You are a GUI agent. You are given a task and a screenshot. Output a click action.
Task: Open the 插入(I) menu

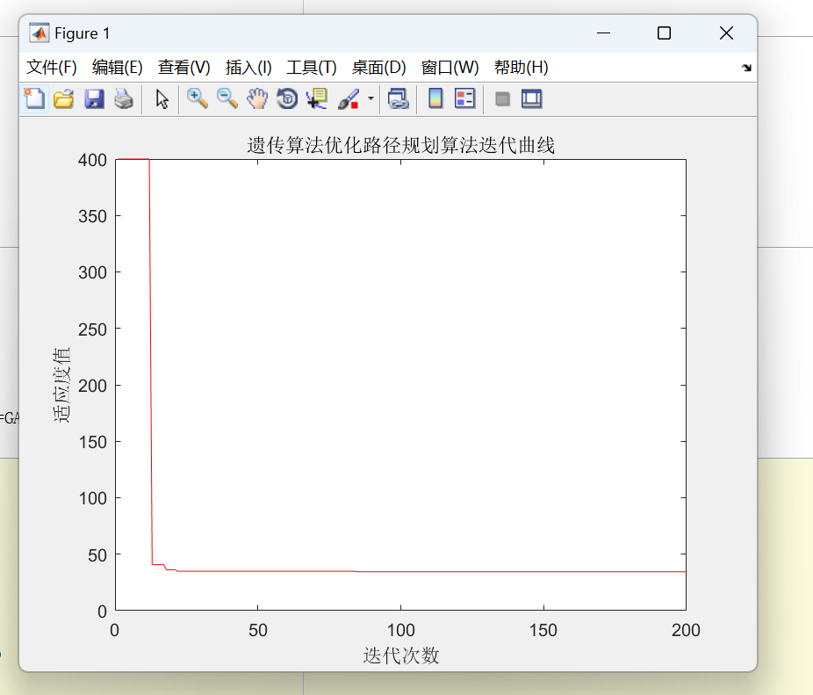tap(248, 68)
